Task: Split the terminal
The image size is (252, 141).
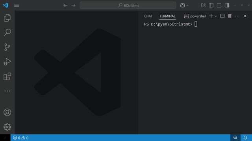Action: [x=222, y=16]
